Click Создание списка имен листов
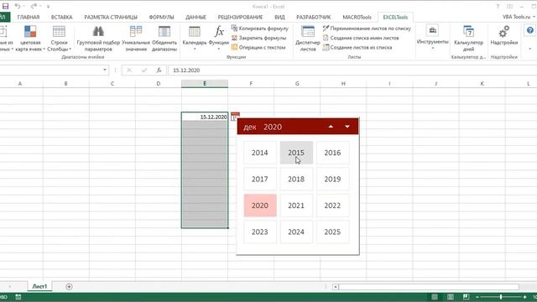Image resolution: width=537 pixels, height=302 pixels. click(361, 38)
